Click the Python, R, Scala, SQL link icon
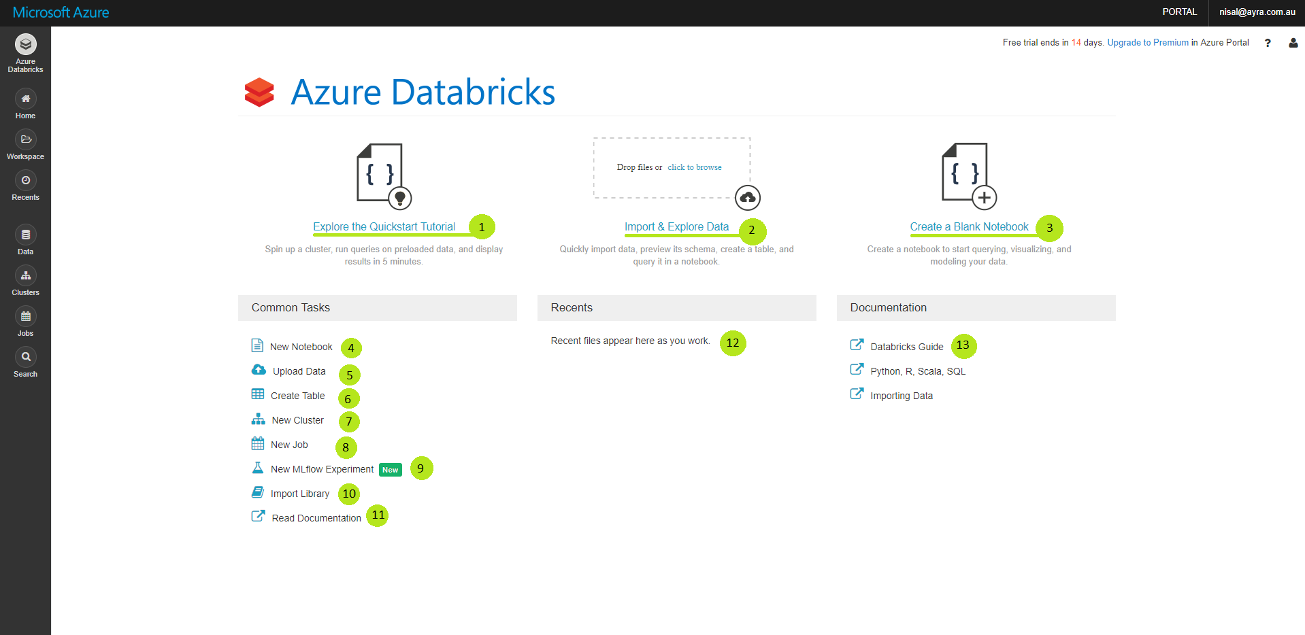Screen dimensions: 1305x635 pos(857,369)
